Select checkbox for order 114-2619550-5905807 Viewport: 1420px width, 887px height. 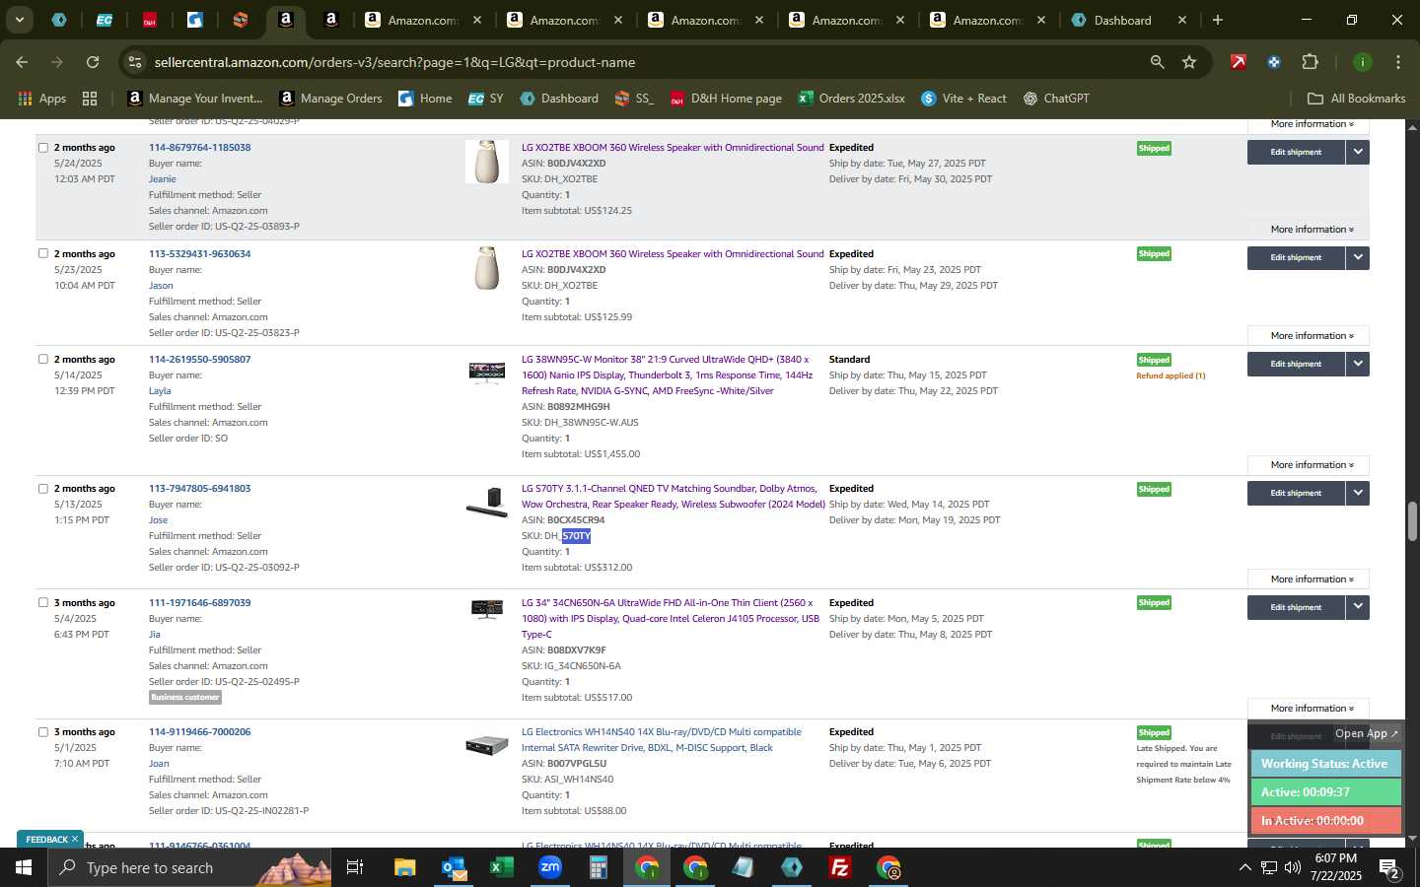42,359
